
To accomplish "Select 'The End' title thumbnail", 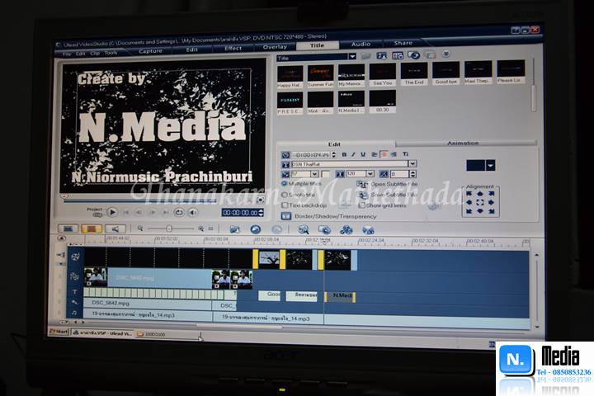I will (x=414, y=74).
